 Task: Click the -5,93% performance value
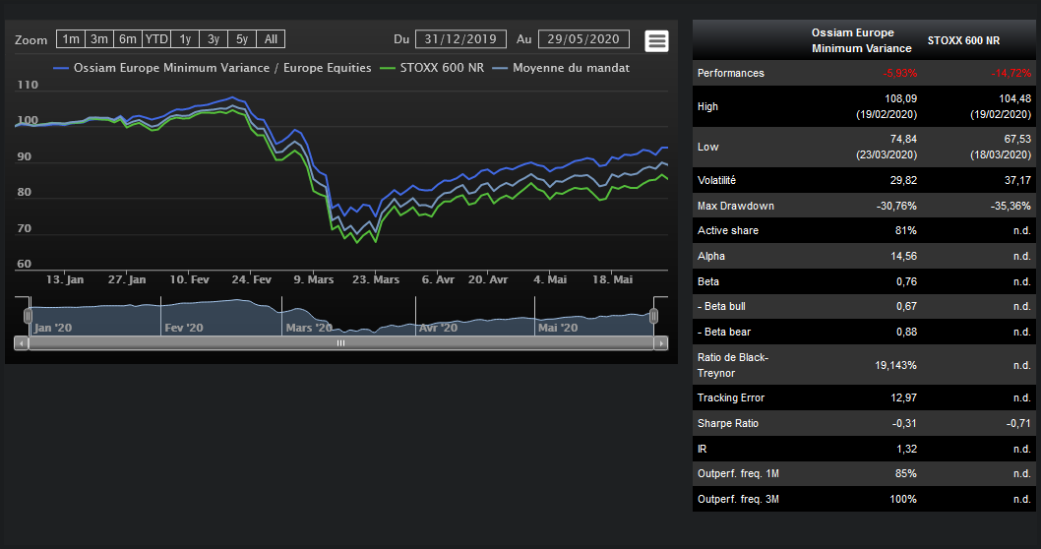pyautogui.click(x=899, y=73)
